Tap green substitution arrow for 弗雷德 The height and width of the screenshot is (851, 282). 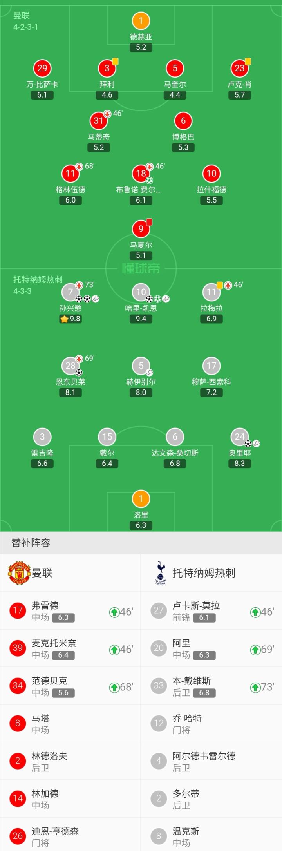coord(114,612)
